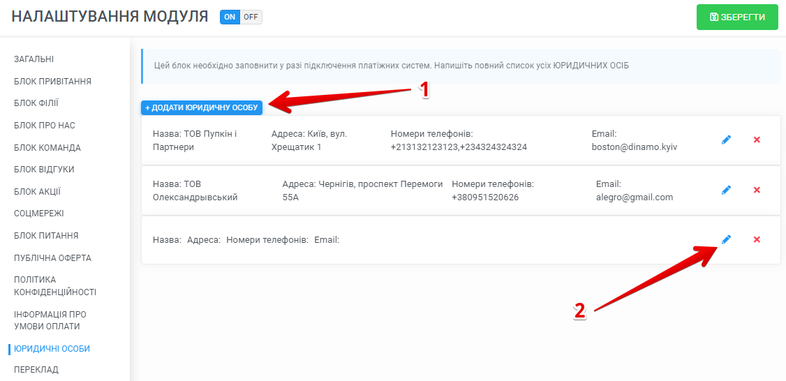The width and height of the screenshot is (786, 381).
Task: Navigate to БЛОК ВІДГУКИ
Action: click(x=44, y=170)
